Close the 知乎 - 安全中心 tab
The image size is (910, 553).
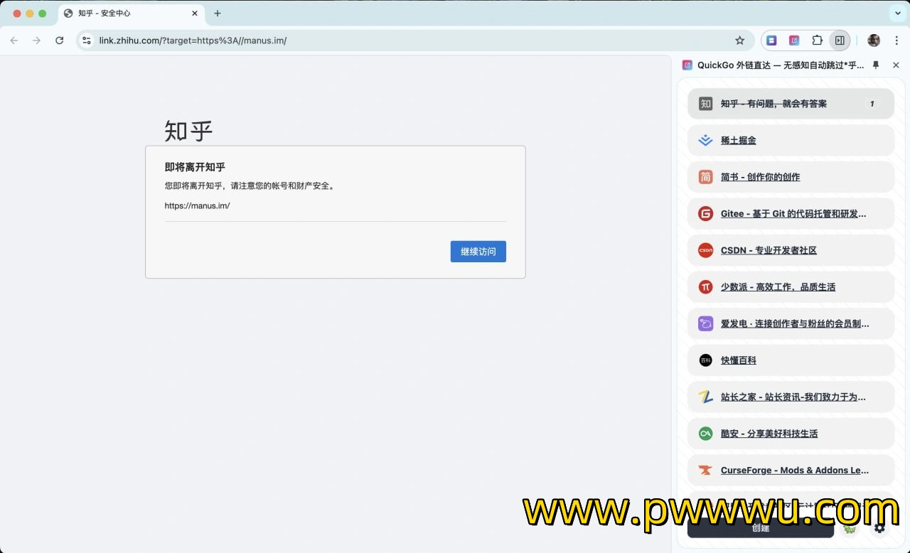tap(195, 14)
